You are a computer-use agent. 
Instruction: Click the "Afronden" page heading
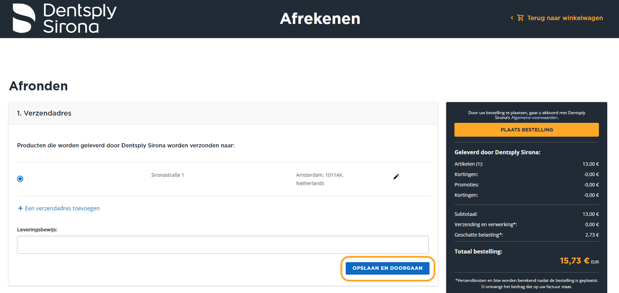click(38, 86)
